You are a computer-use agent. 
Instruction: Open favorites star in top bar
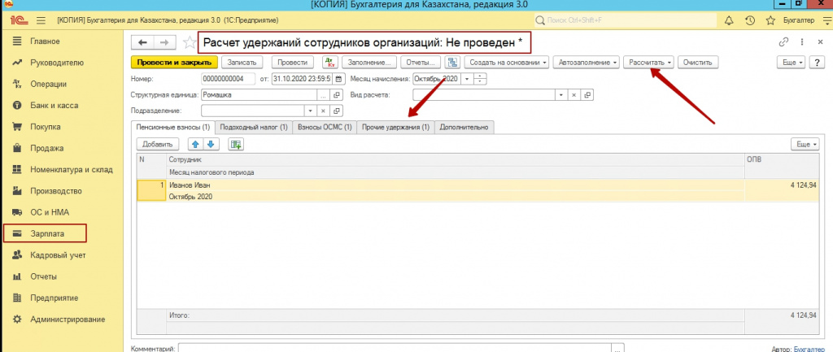[770, 20]
